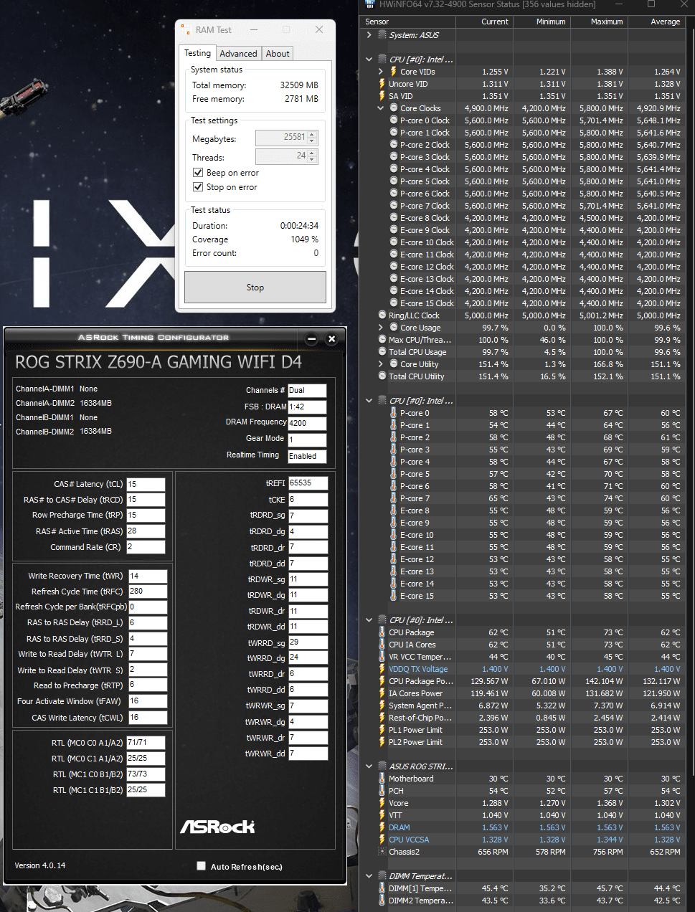The height and width of the screenshot is (912, 695).
Task: Minimize the ASRock Timing Configurator window
Action: point(312,339)
